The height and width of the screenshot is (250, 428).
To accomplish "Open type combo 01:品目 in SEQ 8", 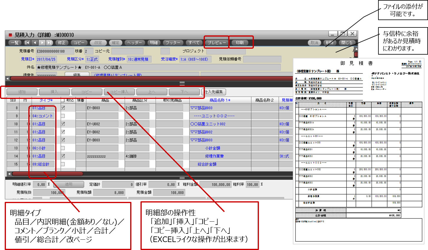I will click(43, 108).
